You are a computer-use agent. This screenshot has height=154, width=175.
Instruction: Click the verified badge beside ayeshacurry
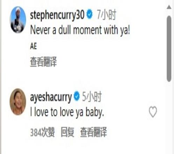tap(77, 96)
